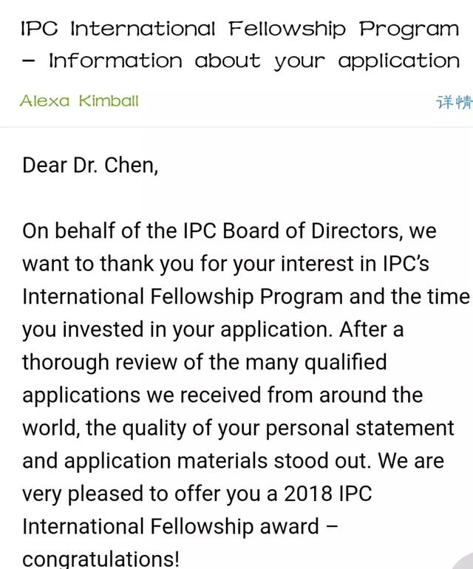Open the 详情 details link

click(455, 102)
